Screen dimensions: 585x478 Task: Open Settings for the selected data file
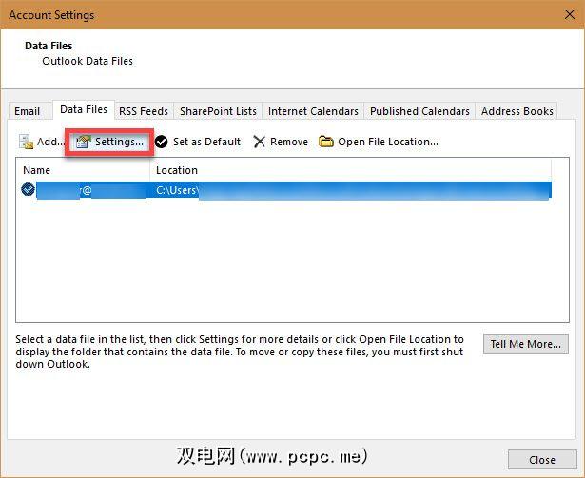pyautogui.click(x=109, y=142)
